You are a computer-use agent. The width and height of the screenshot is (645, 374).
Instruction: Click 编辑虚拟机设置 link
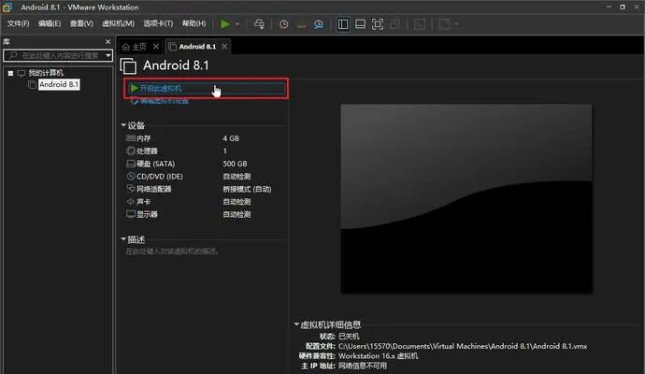[x=165, y=101]
